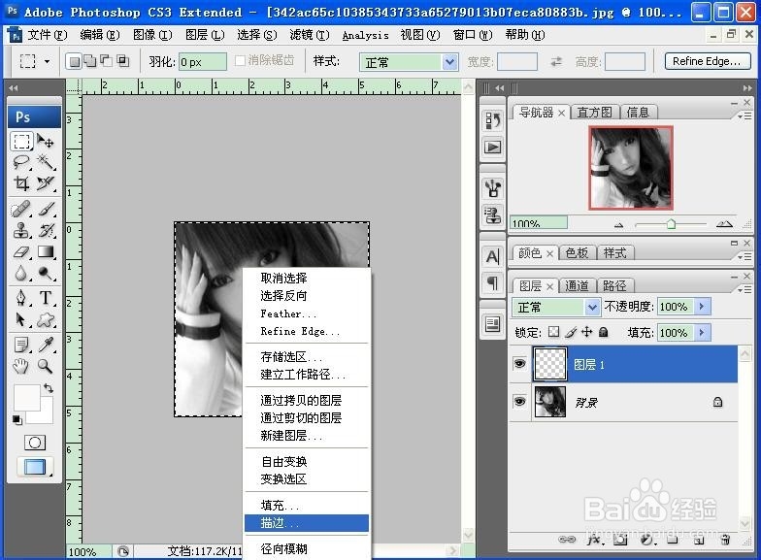Select the Path Selection tool
Screen dimensions: 761x560
(x=21, y=319)
